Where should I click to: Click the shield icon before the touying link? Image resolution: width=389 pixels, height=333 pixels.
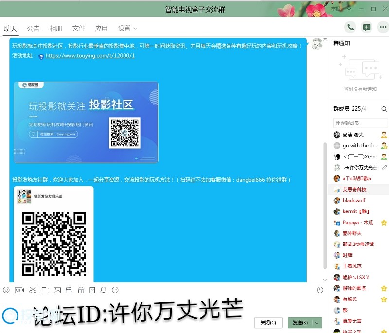pos(41,57)
